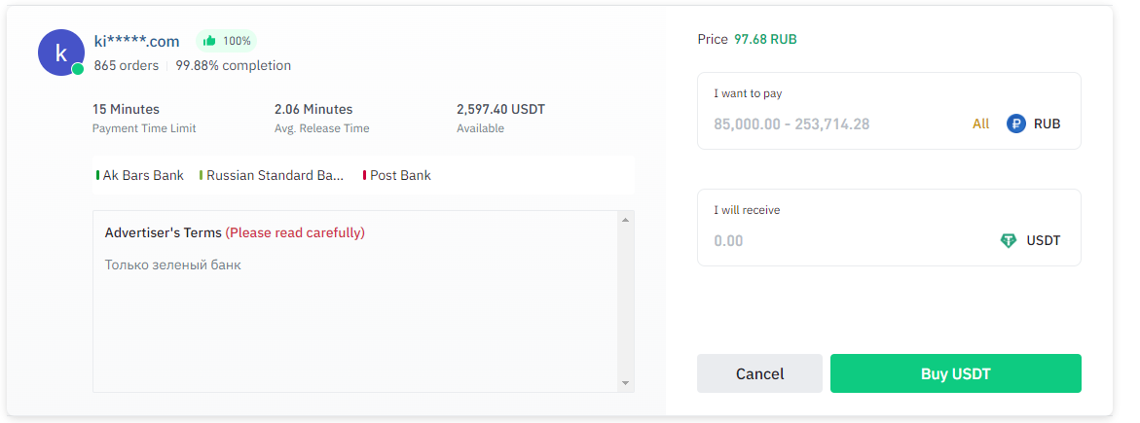Click the advertiser name ki*****.com
The width and height of the screenshot is (1140, 423).
click(x=136, y=41)
